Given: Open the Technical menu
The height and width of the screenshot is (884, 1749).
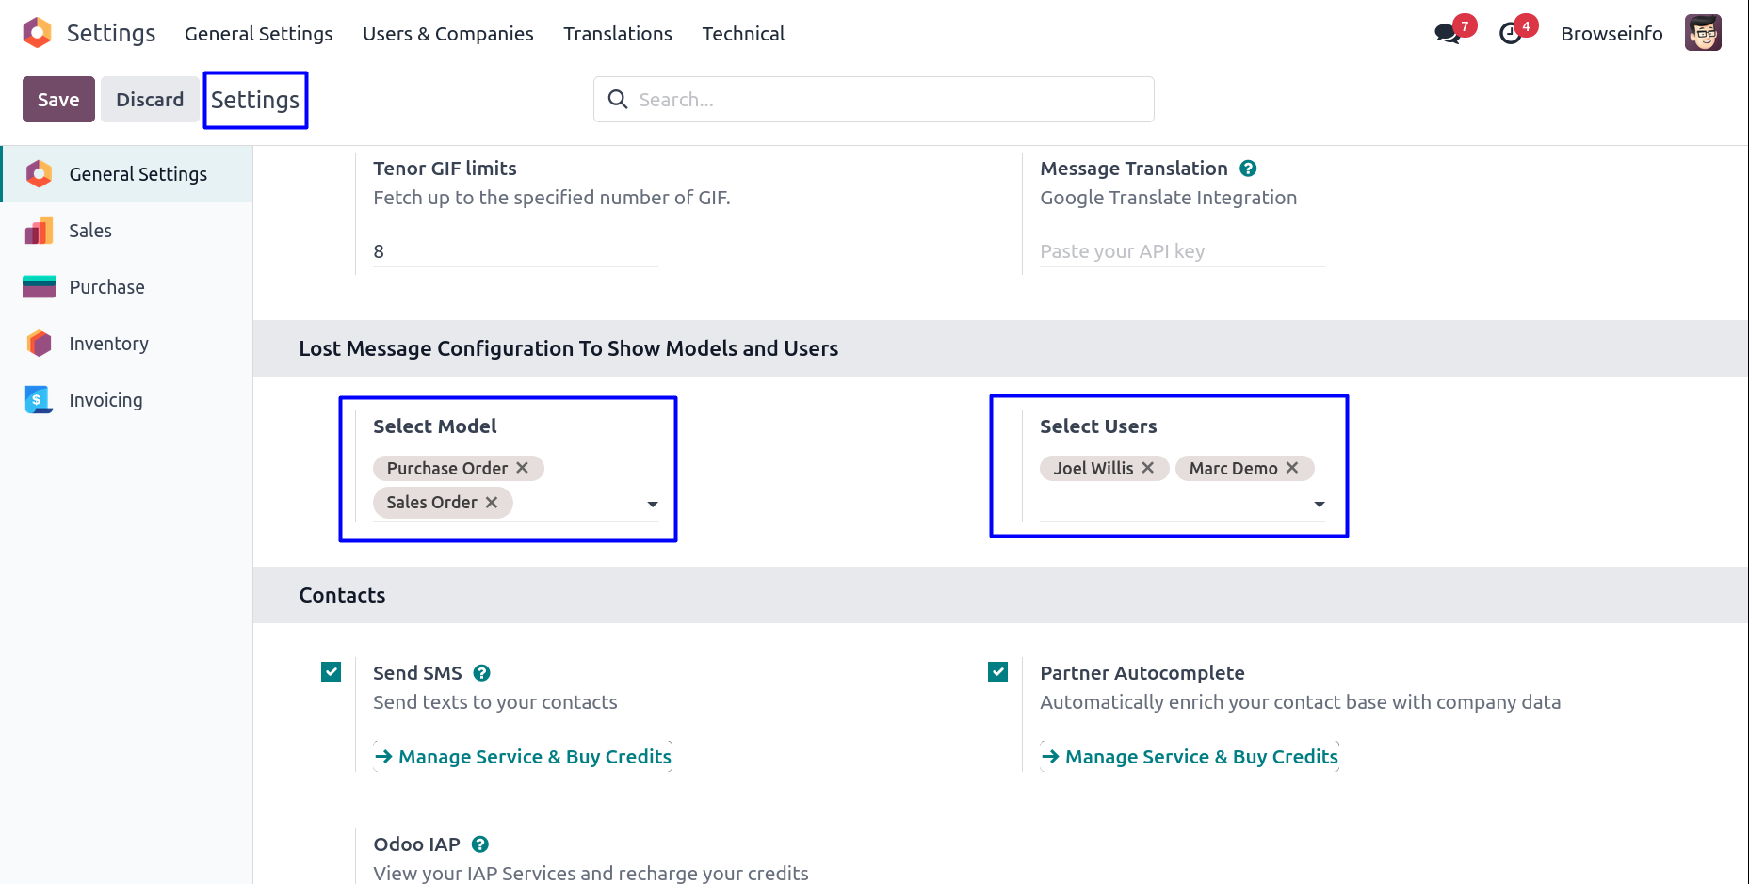Looking at the screenshot, I should coord(742,34).
